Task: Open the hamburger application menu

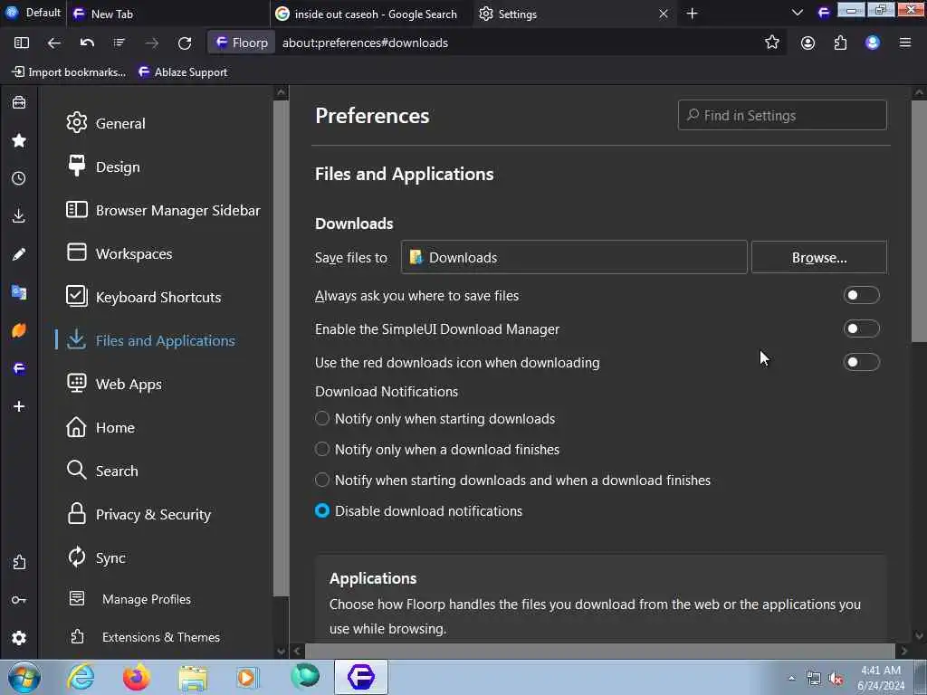Action: 905,43
